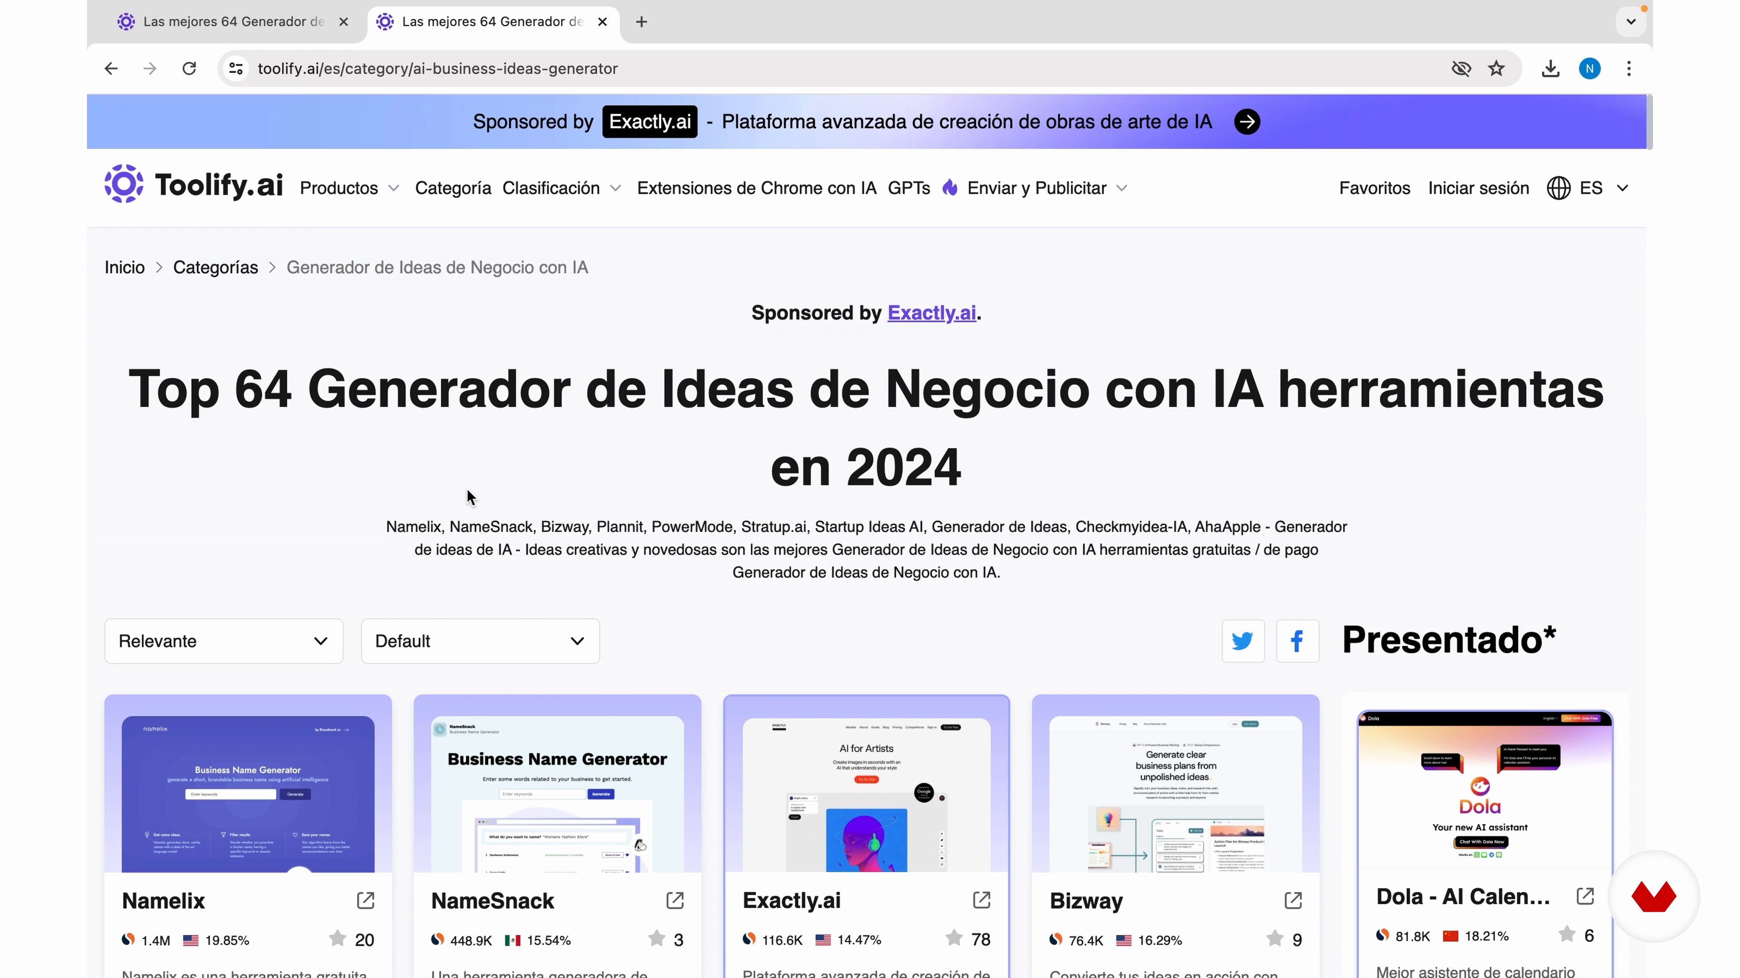Expand the Clasificación menu
The width and height of the screenshot is (1740, 978).
(561, 187)
